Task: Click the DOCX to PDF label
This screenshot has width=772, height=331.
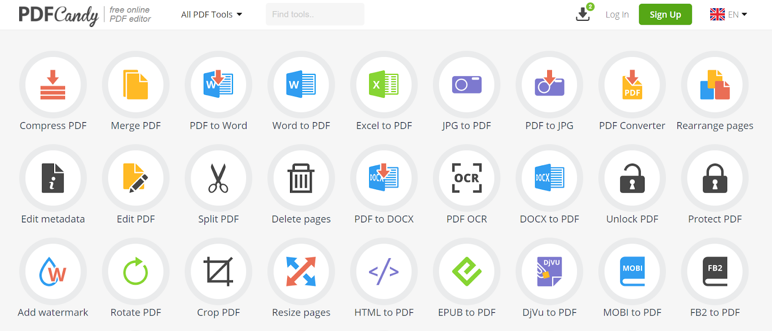Action: click(550, 219)
